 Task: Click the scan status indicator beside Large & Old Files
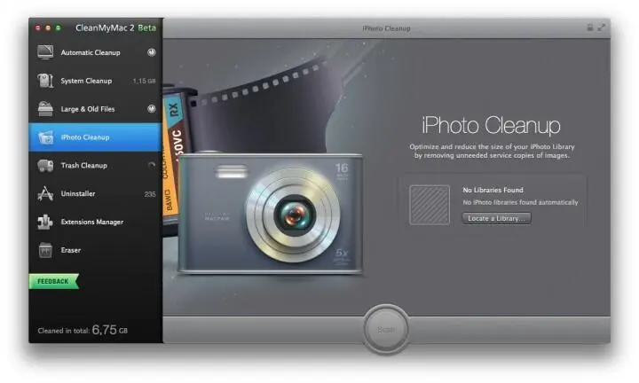click(151, 109)
